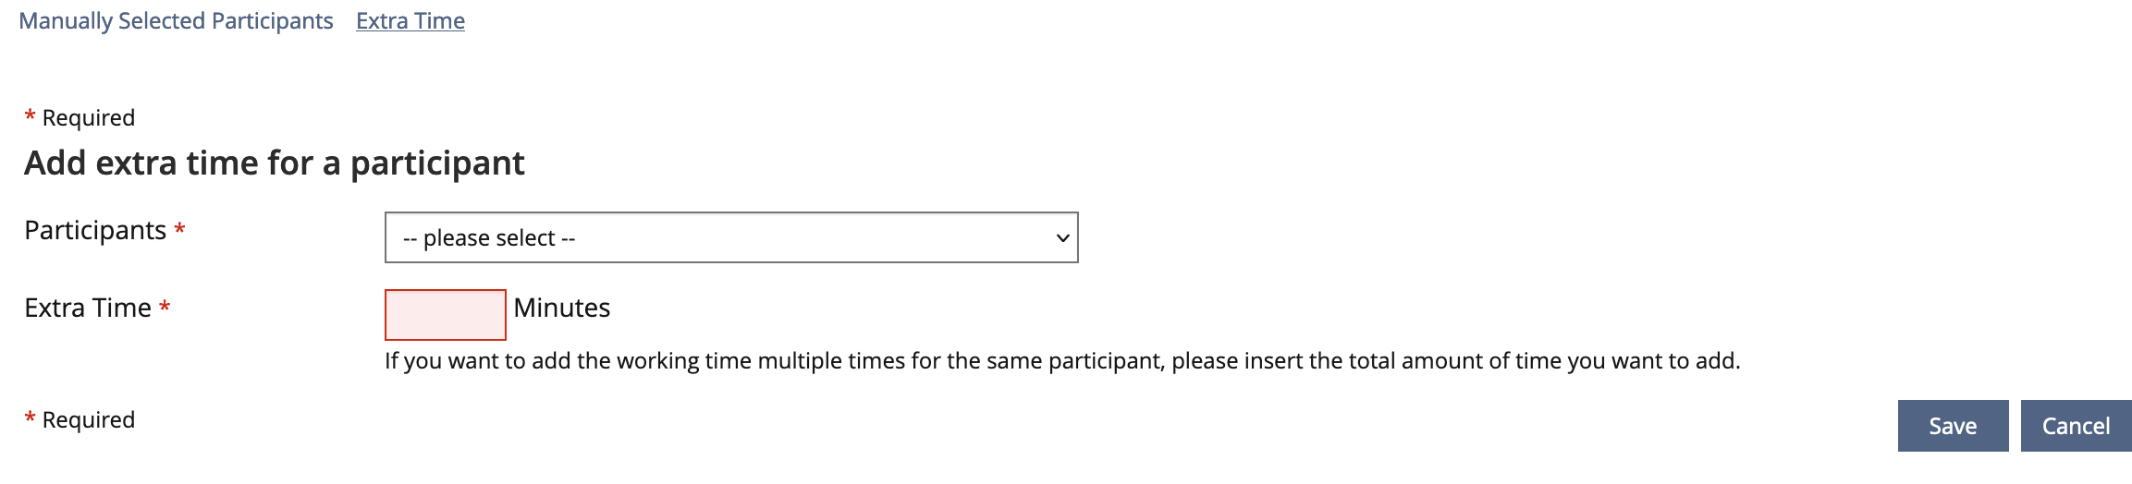Click the asterisk of the bottom Required note
Image resolution: width=2132 pixels, height=484 pixels.
click(30, 418)
